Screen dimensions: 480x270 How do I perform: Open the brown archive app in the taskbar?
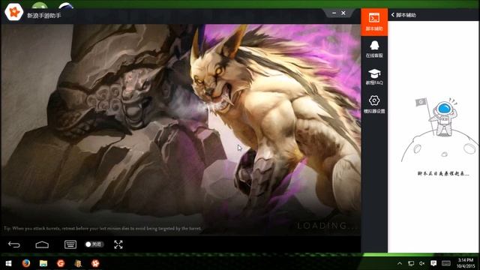point(78,263)
